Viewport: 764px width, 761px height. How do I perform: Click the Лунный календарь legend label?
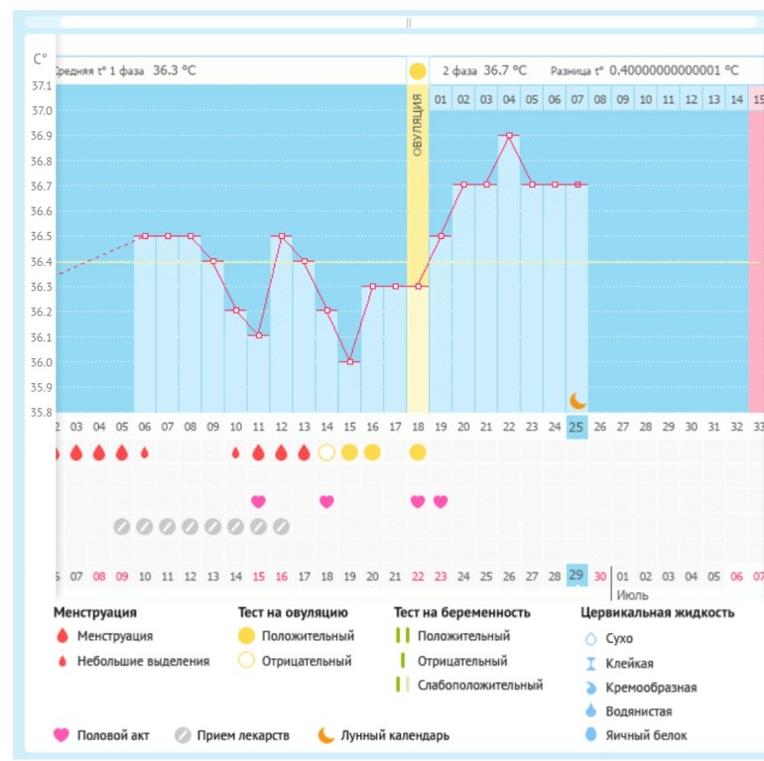tap(395, 735)
